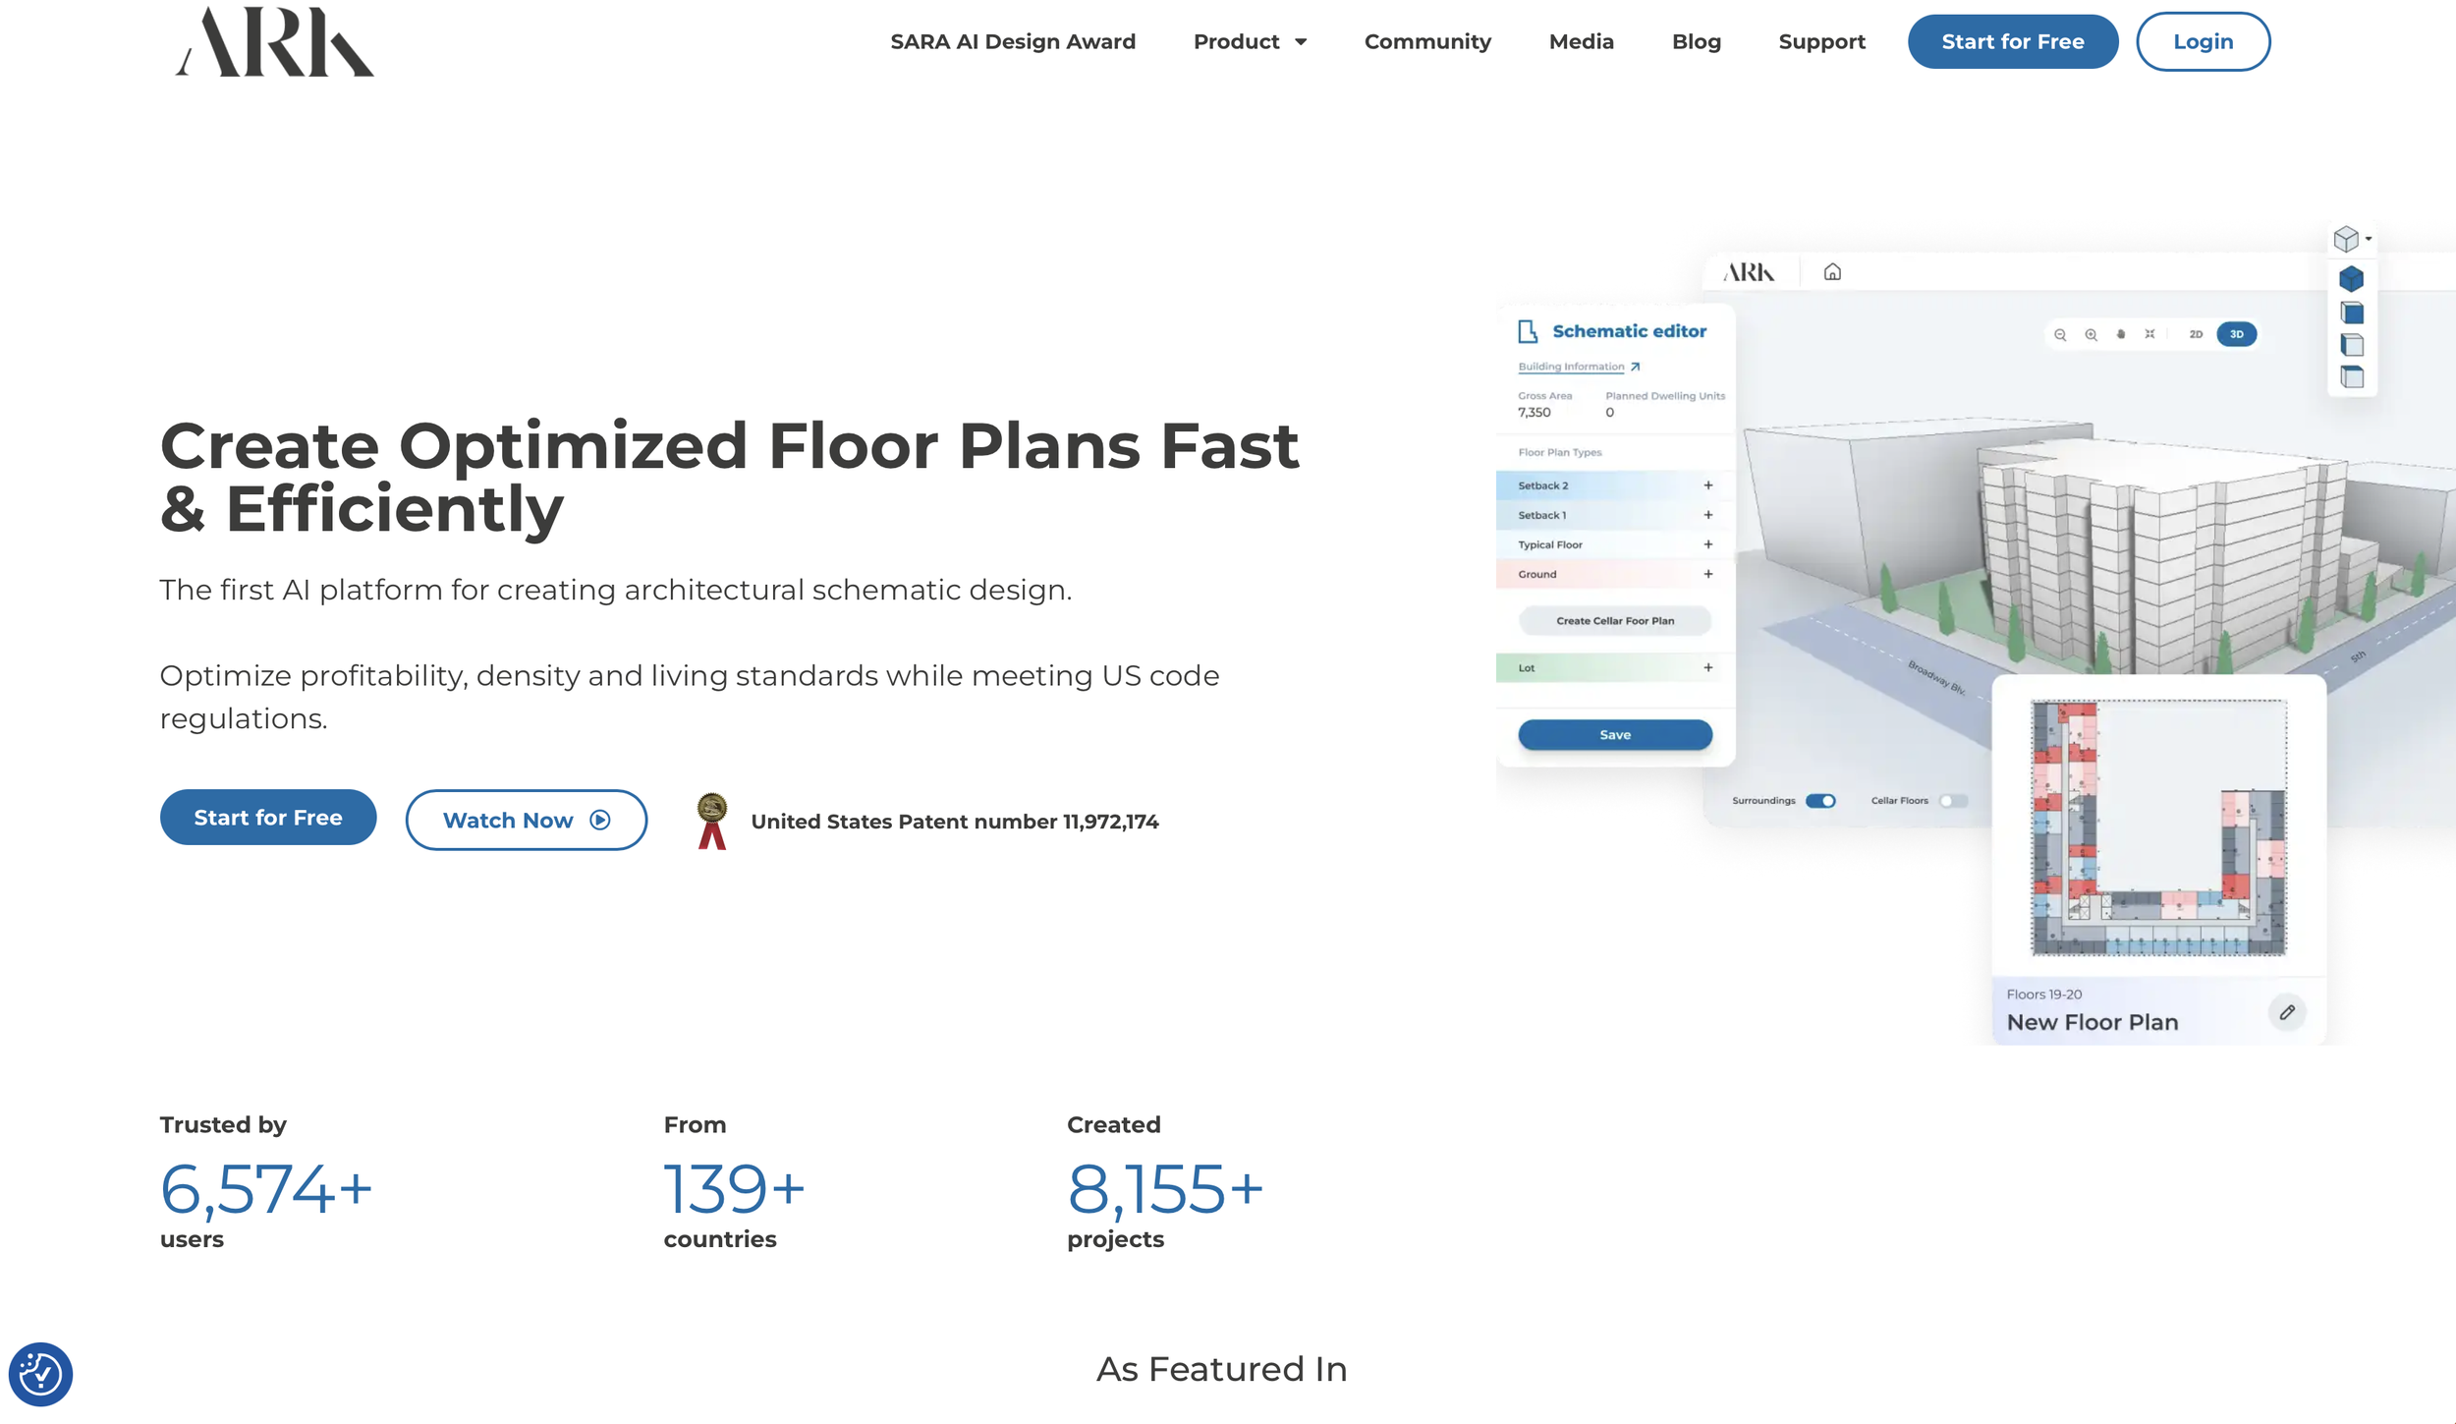Click the Gross Area value 7,350
The image size is (2456, 1424).
click(x=1535, y=413)
